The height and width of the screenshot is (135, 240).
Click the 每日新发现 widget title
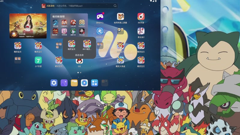tap(58, 16)
